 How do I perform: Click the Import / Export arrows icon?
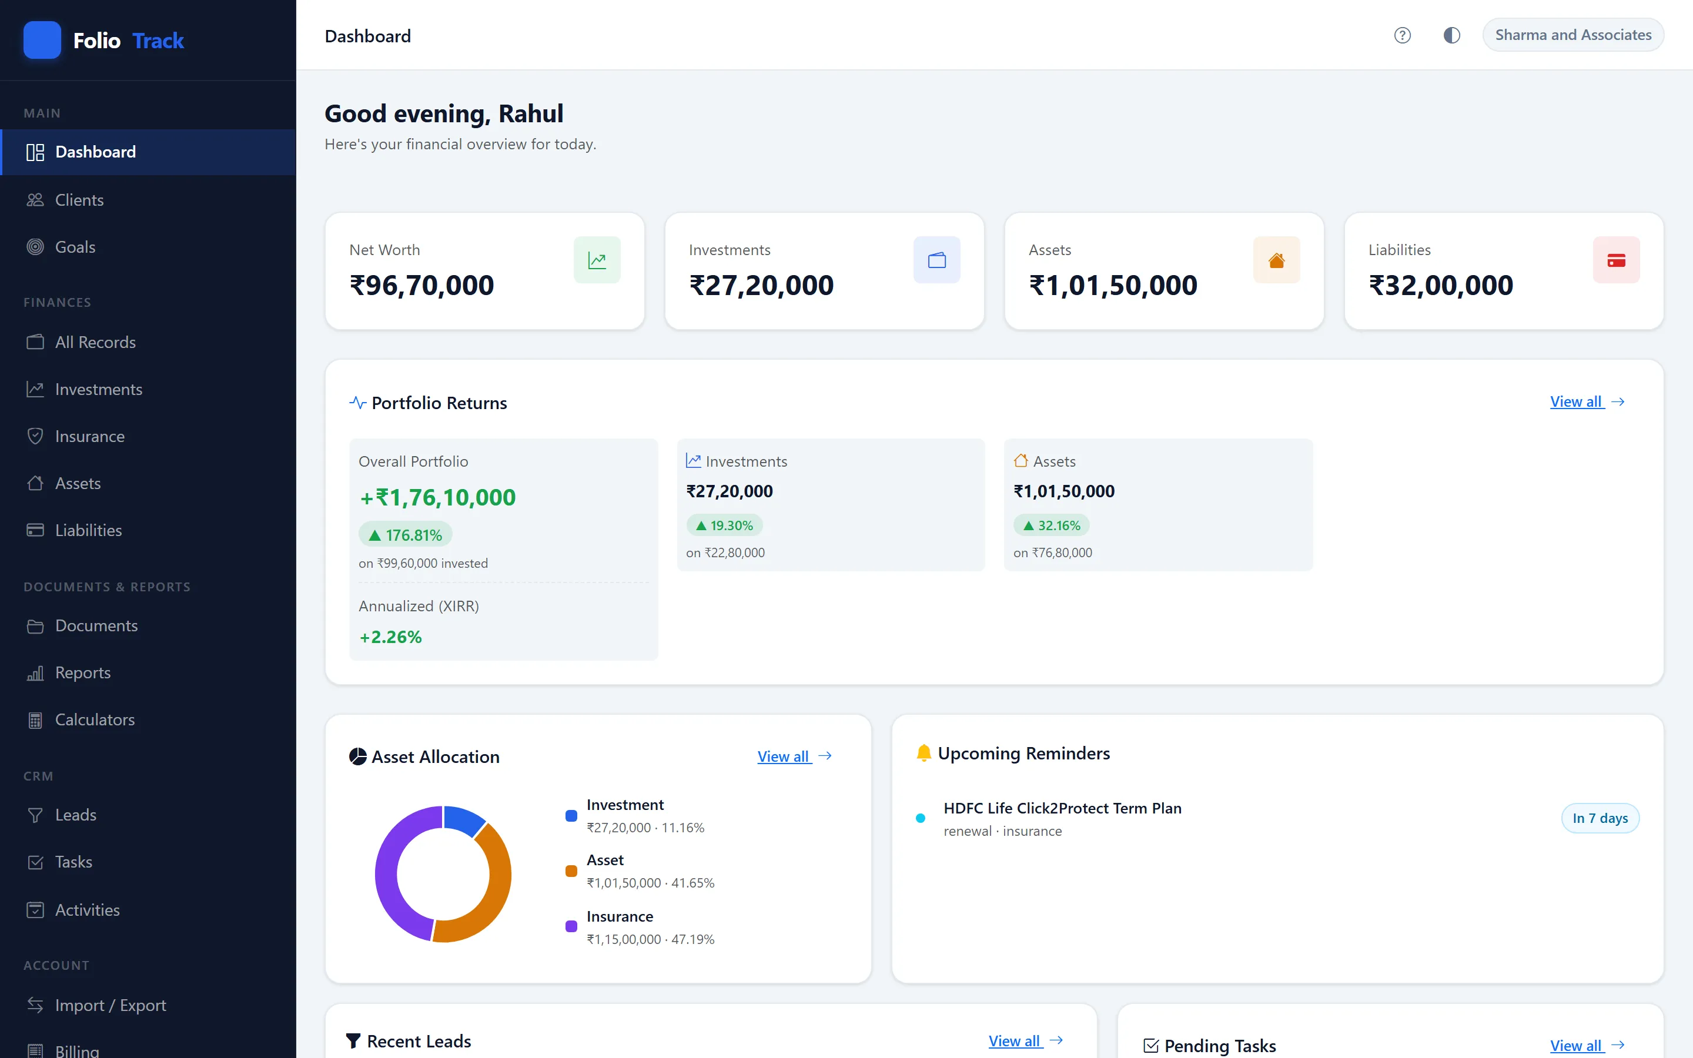tap(35, 1005)
